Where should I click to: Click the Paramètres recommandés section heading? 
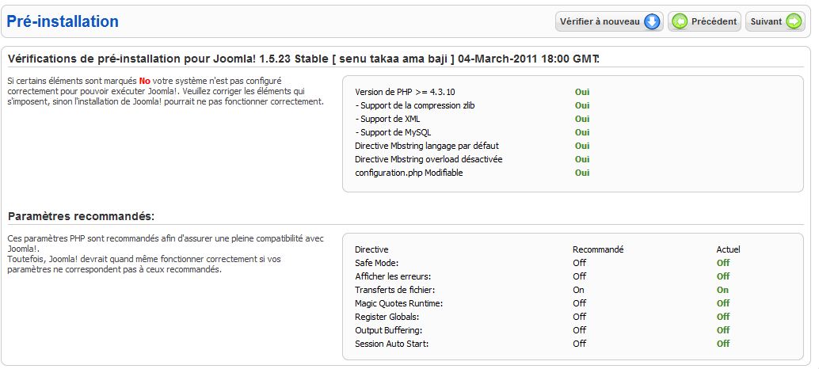[x=81, y=216]
